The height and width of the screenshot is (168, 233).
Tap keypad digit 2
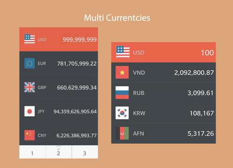click(x=59, y=152)
